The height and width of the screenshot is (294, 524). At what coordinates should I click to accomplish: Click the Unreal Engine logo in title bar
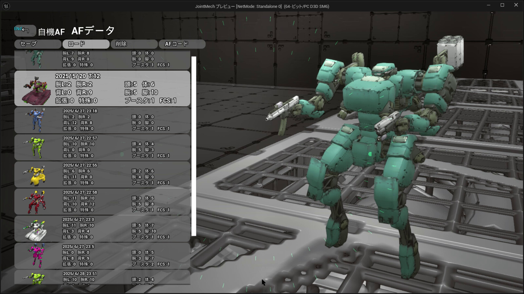click(x=6, y=6)
